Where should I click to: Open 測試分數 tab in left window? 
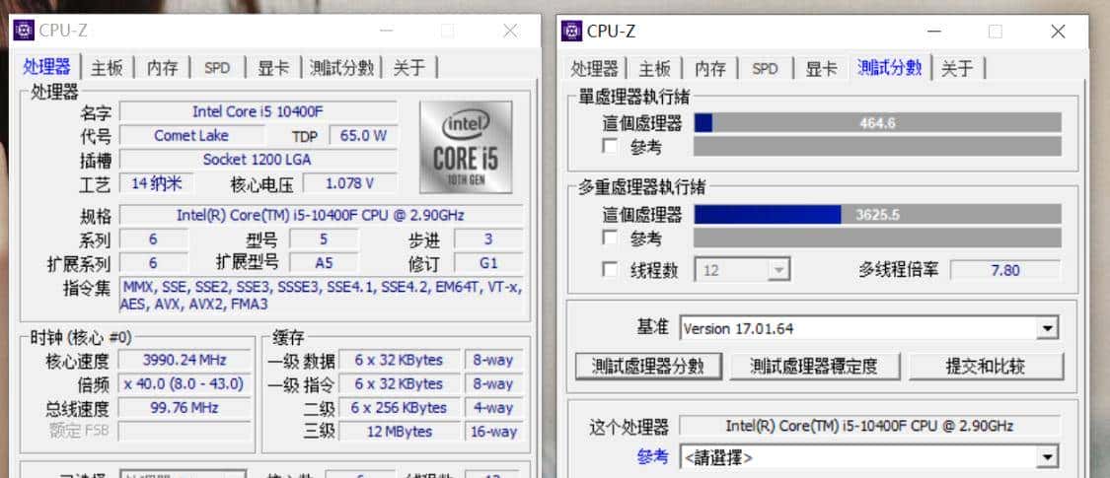[341, 68]
